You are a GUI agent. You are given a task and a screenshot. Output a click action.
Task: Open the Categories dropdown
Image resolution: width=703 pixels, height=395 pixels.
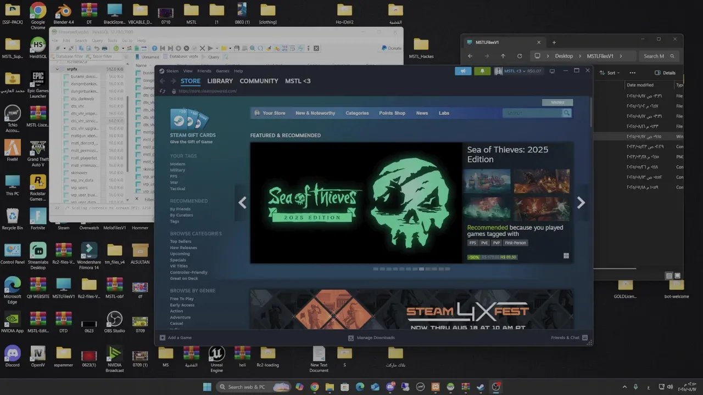click(x=357, y=113)
